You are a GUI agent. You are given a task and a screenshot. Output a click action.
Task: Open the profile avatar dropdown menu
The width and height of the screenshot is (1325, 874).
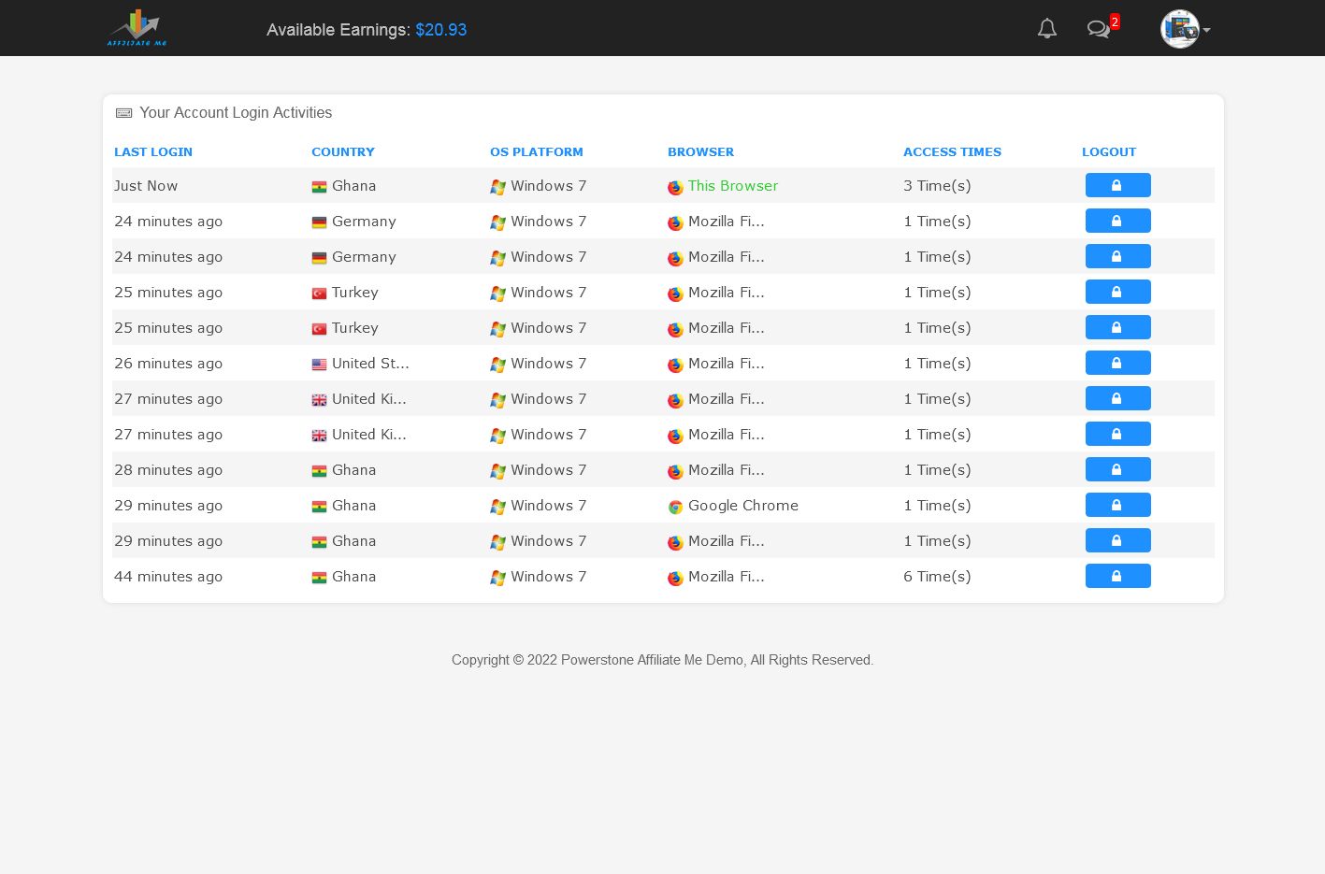pos(1185,29)
